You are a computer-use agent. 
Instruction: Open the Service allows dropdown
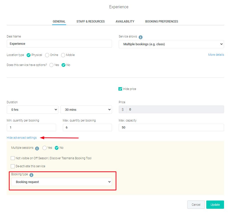coord(171,44)
